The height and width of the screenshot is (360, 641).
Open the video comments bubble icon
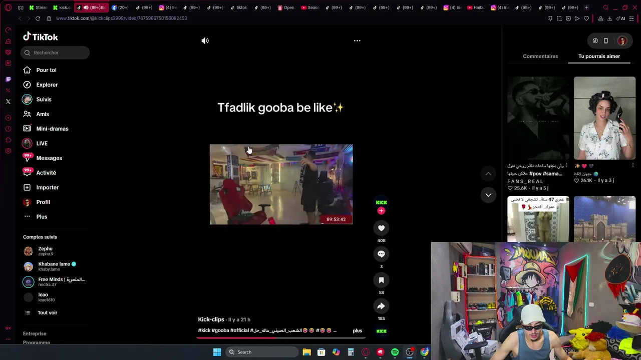[381, 254]
